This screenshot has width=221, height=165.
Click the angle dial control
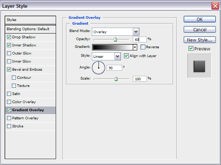99,68
